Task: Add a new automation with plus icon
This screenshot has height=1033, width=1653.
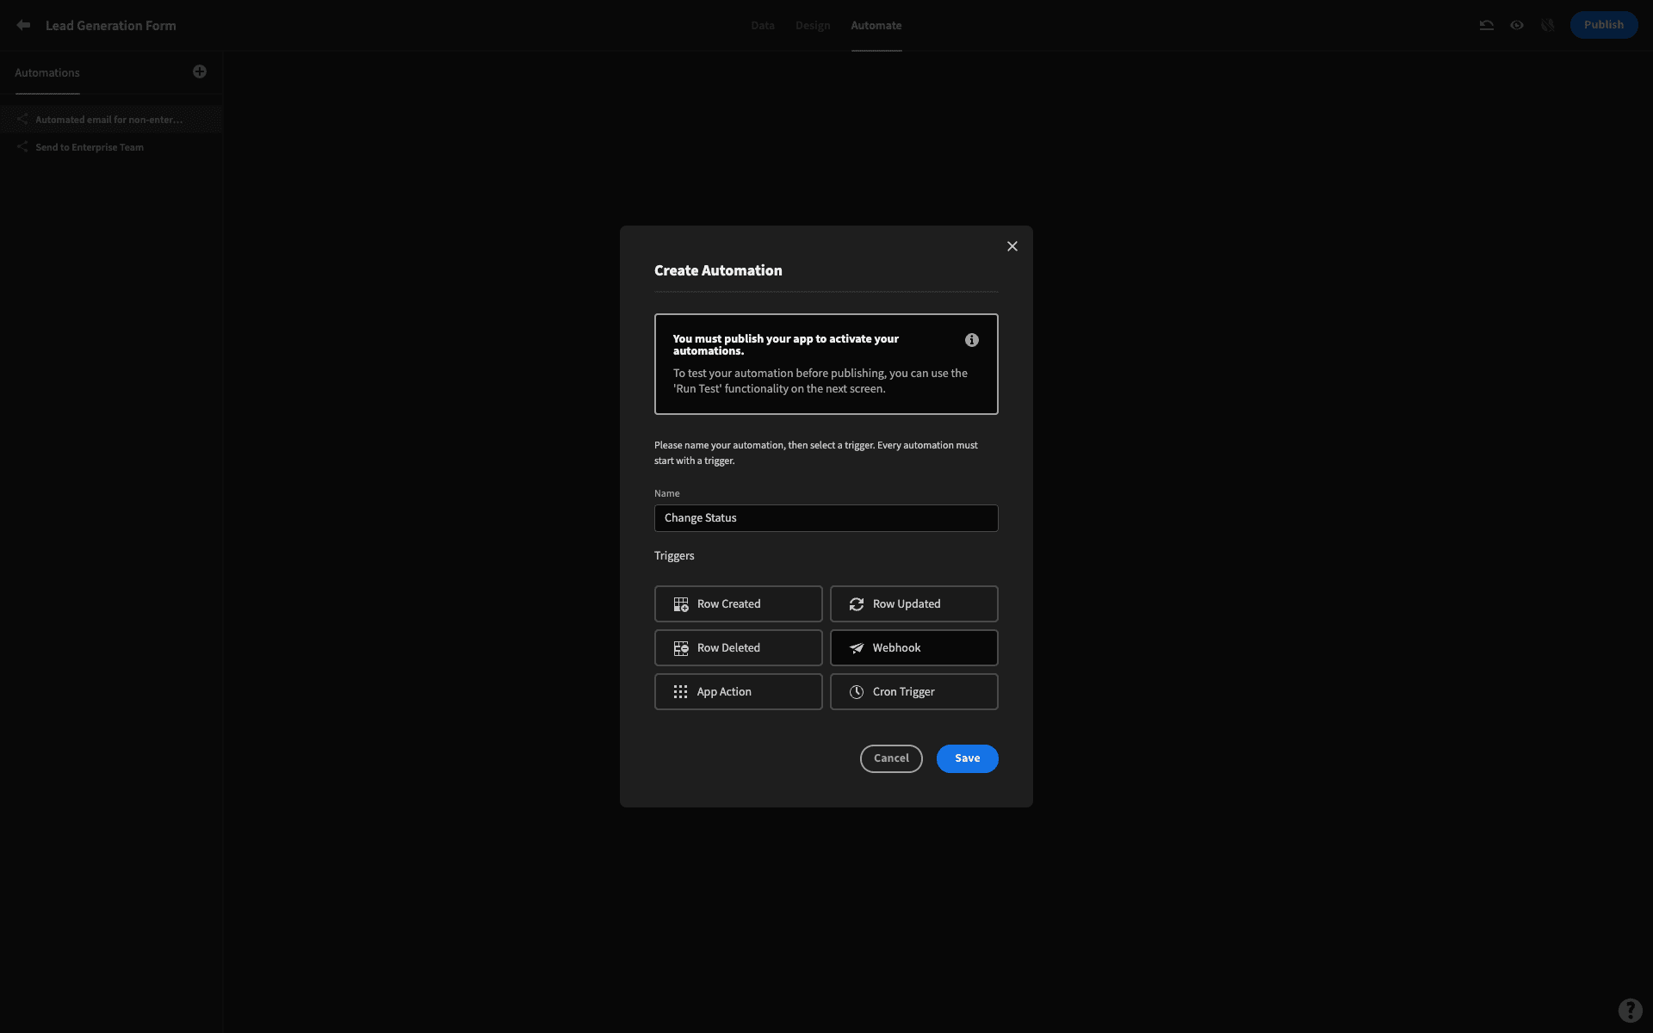Action: [200, 71]
